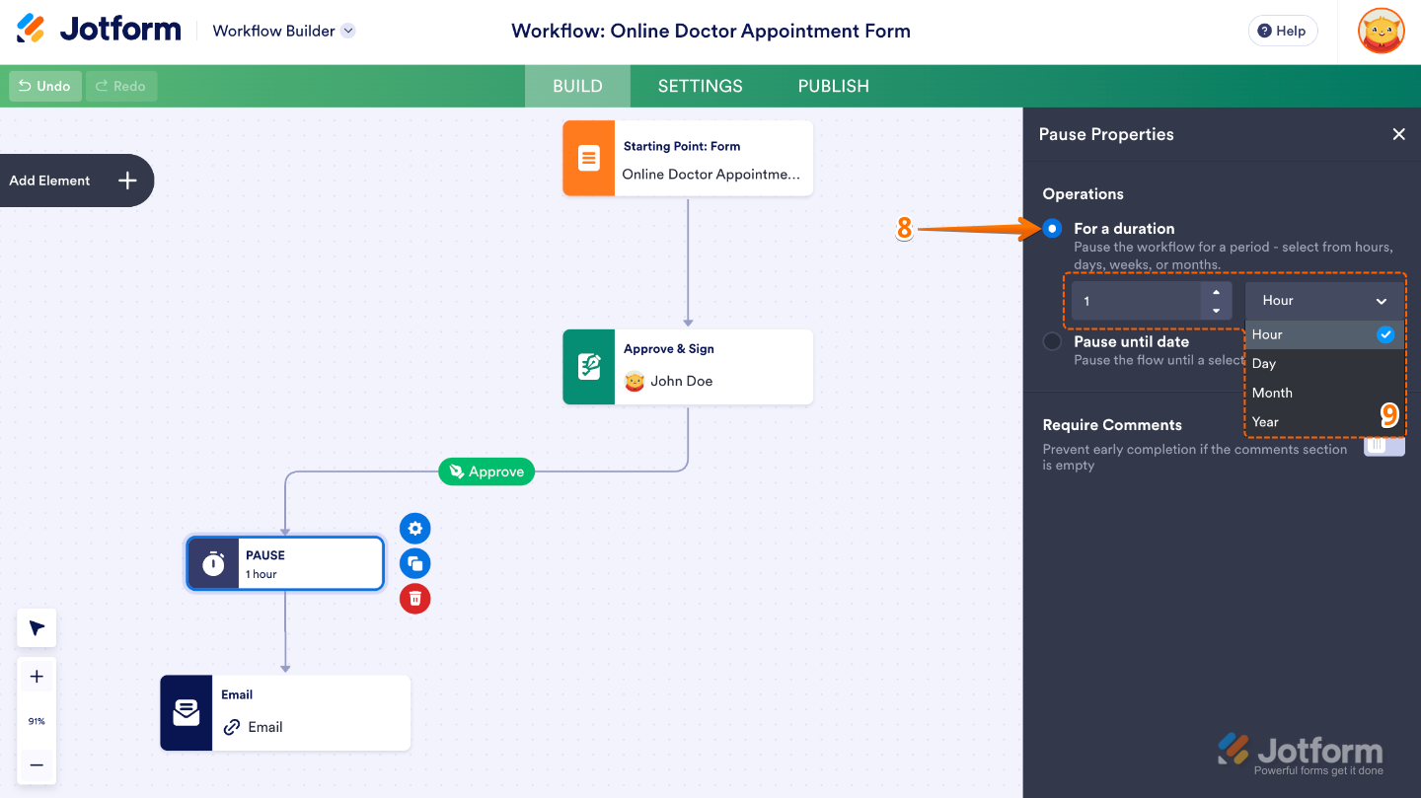Viewport: 1421px width, 798px height.
Task: Toggle the Require Comments switch
Action: pyautogui.click(x=1384, y=446)
